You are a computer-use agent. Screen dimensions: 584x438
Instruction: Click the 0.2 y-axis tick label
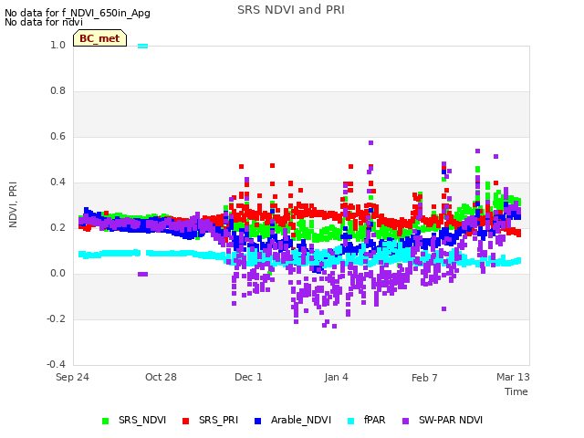coord(57,228)
